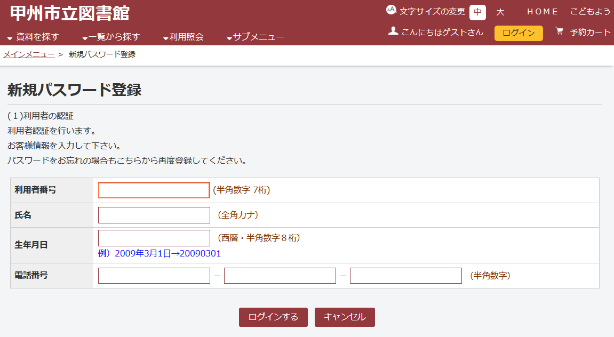Focus the middle 電話番号 field
The height and width of the screenshot is (337, 614).
coord(280,276)
